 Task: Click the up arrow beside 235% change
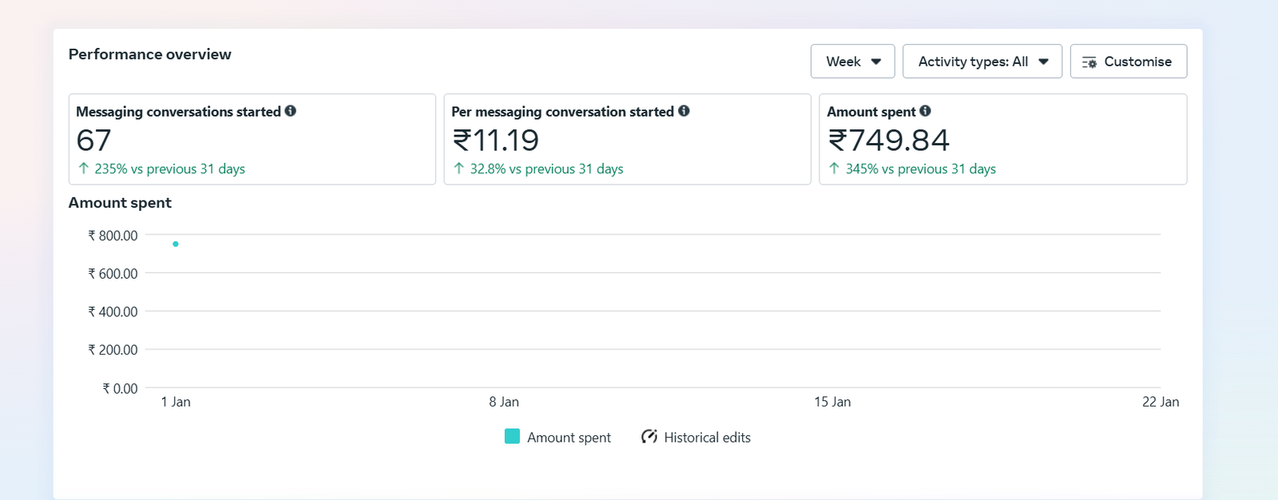[84, 169]
